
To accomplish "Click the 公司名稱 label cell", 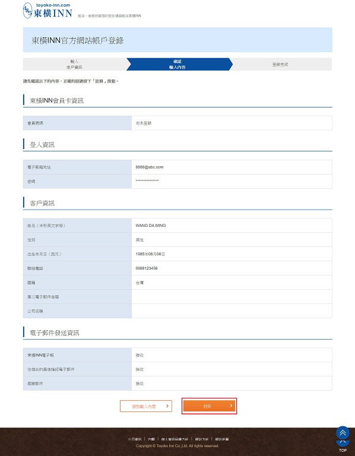I will pos(77,311).
